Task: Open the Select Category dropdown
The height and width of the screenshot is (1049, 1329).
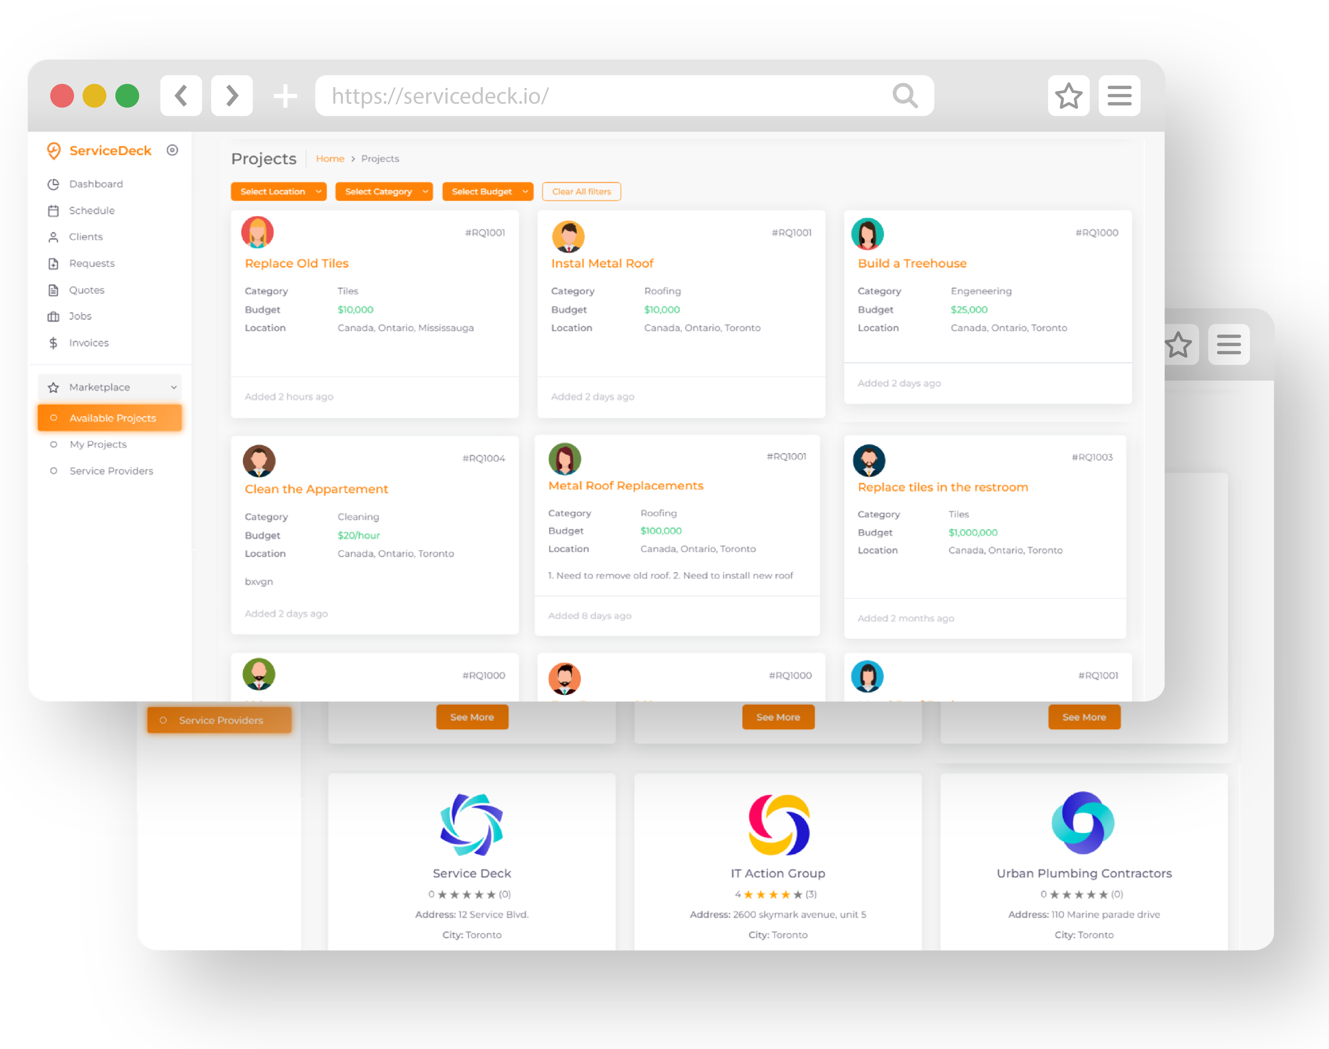Action: tap(383, 191)
